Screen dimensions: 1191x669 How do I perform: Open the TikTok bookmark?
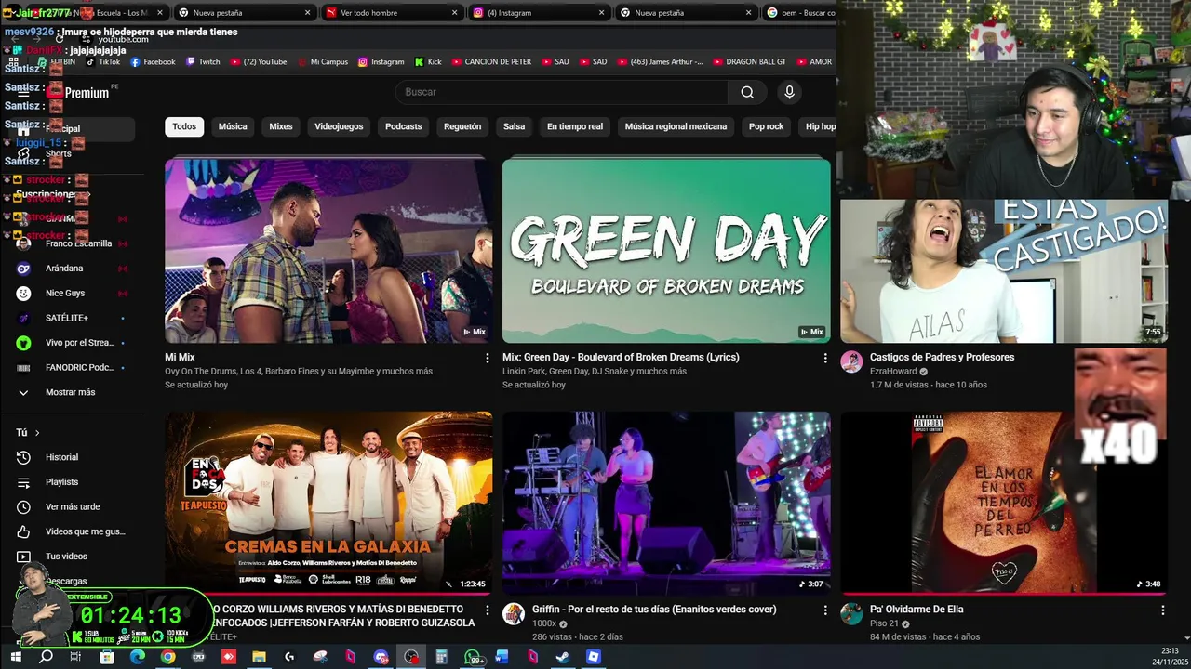point(102,62)
